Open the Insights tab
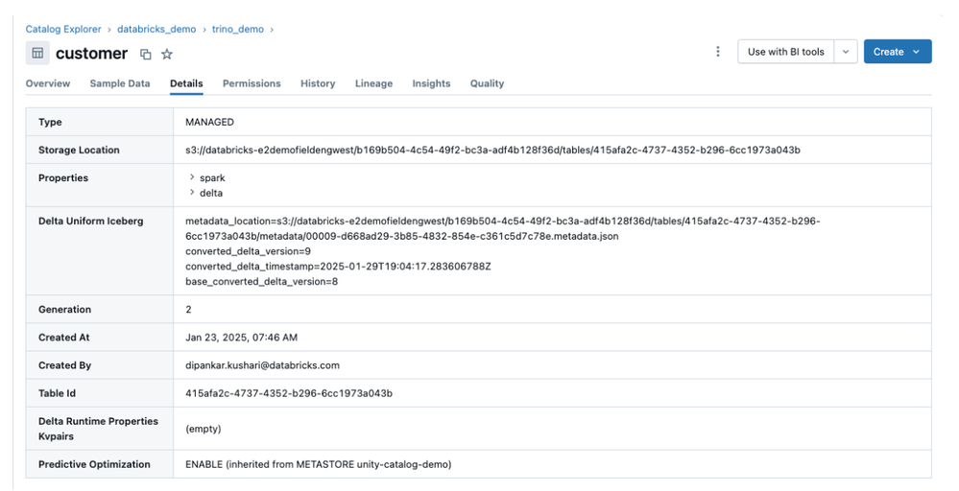The image size is (959, 491). point(431,83)
